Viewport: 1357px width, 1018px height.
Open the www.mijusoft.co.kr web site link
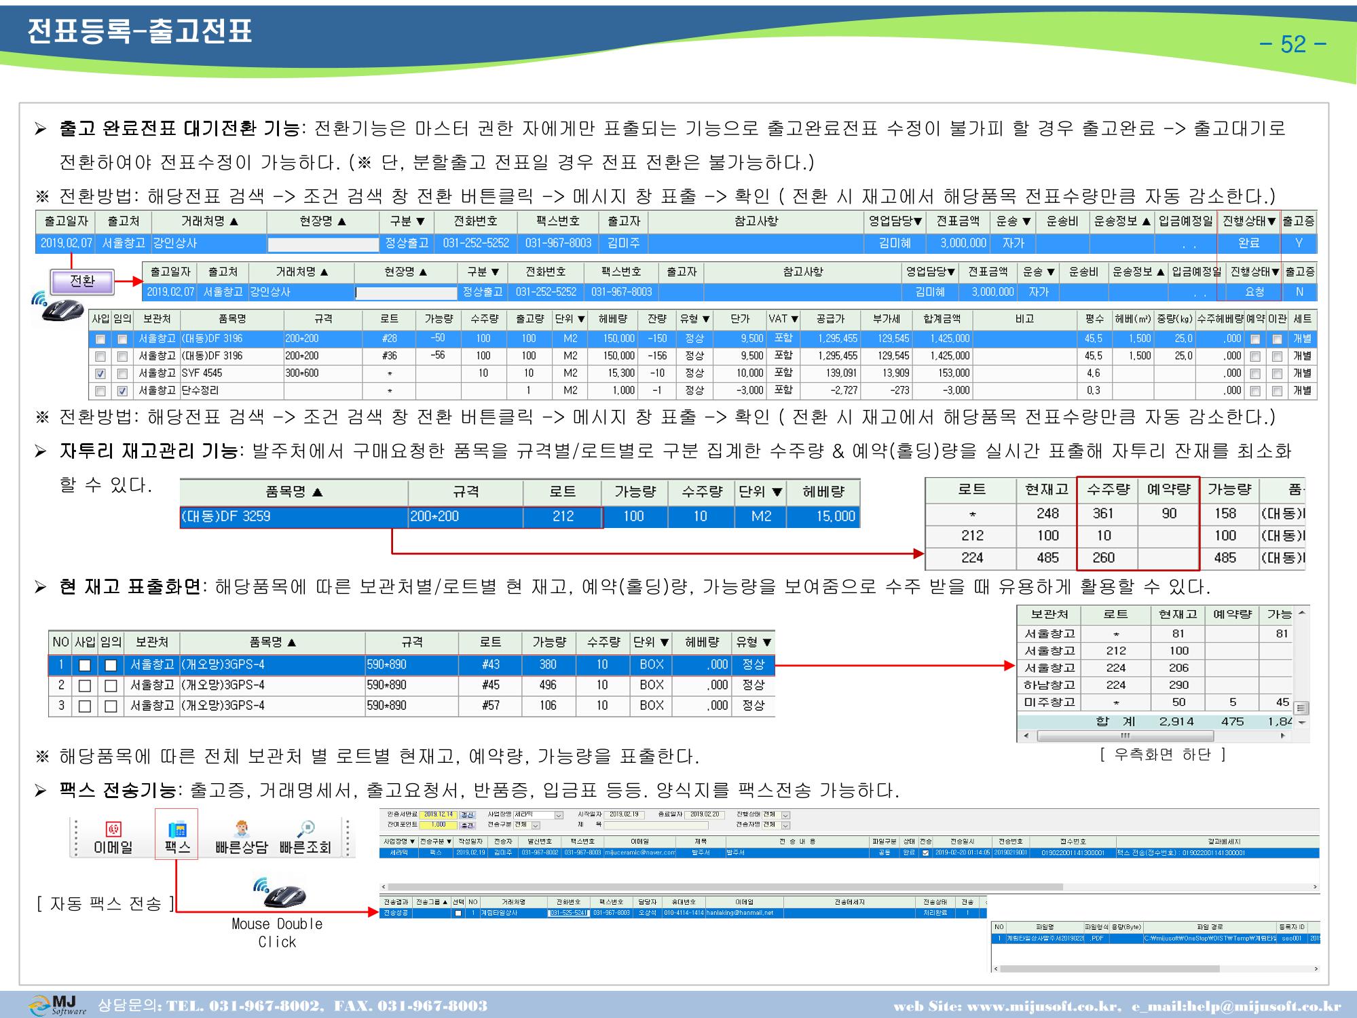pyautogui.click(x=1043, y=1006)
